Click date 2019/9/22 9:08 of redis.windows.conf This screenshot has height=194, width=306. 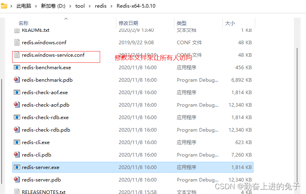pos(136,42)
